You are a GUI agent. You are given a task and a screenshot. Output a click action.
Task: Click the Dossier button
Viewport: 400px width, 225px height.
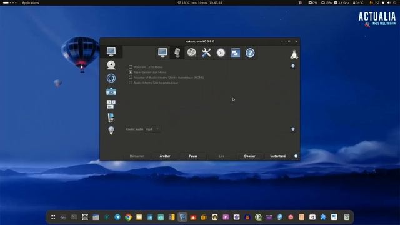click(x=250, y=156)
